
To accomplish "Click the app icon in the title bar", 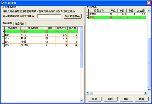I will pos(2,3).
